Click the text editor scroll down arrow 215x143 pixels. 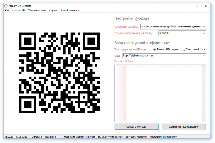point(204,120)
